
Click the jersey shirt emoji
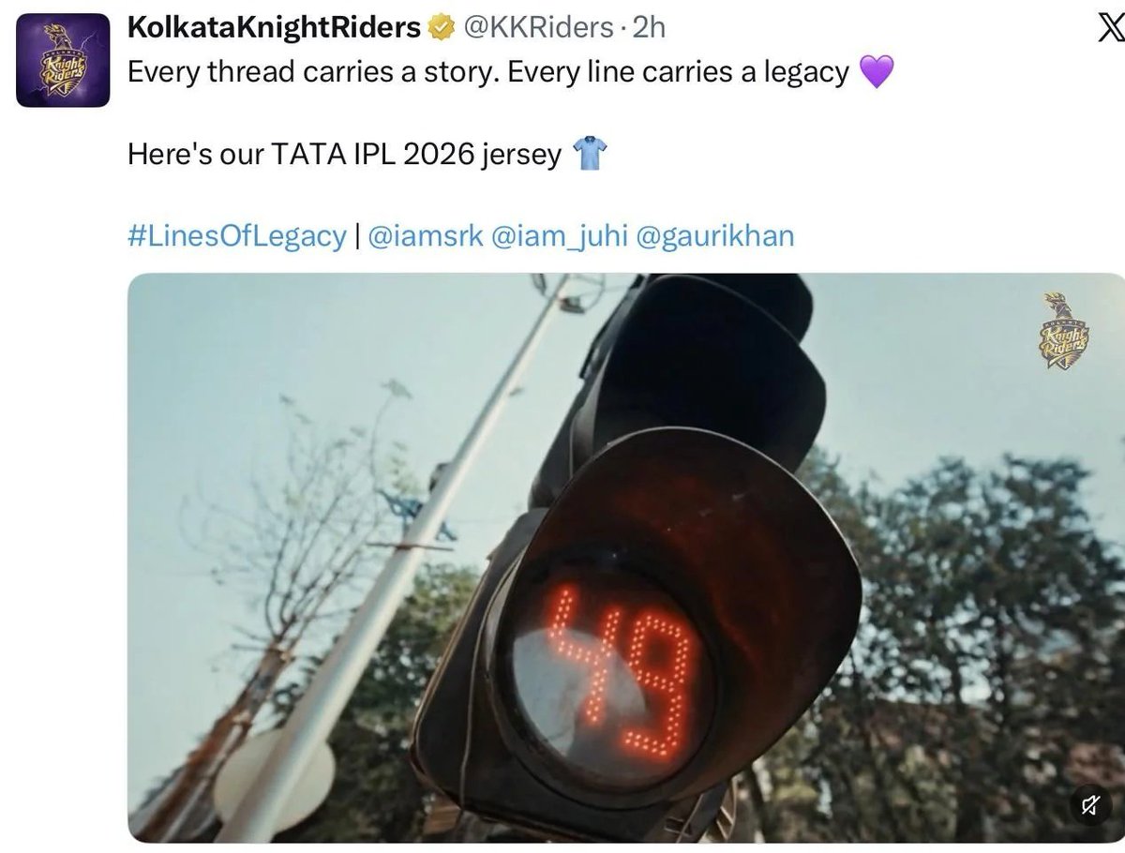[x=590, y=153]
